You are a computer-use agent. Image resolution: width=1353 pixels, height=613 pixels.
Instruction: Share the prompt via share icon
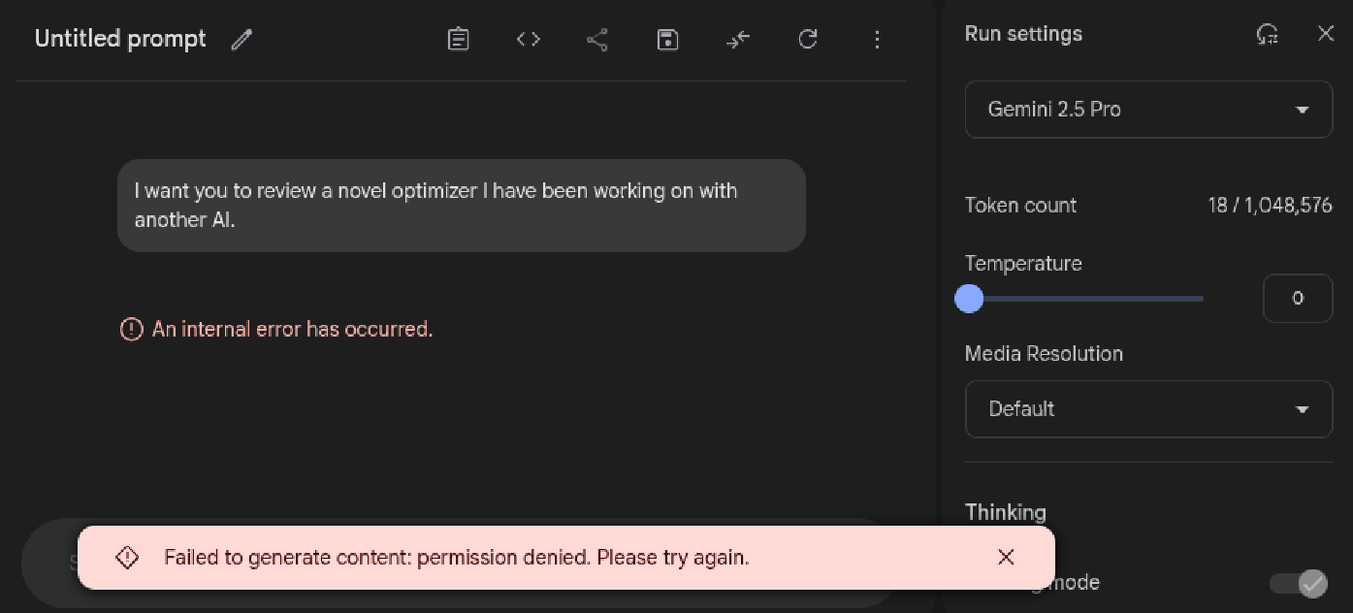coord(597,40)
